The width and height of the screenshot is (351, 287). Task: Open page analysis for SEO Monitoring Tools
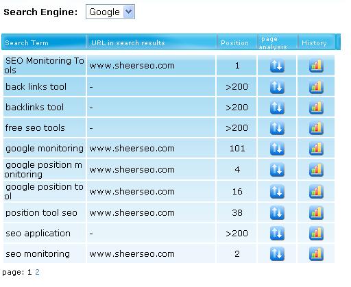[277, 66]
